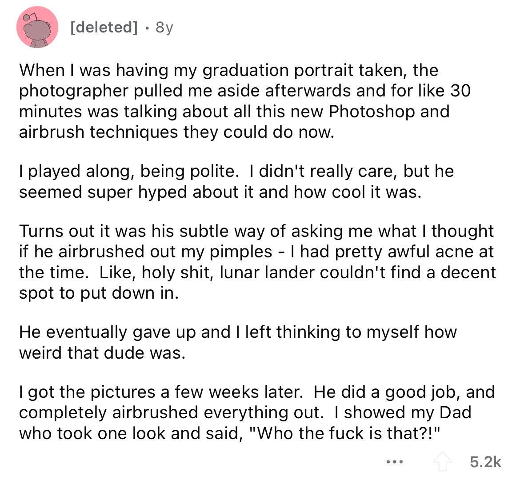Image resolution: width=524 pixels, height=480 pixels.
Task: Click the paragraph starting 'Turns out it was'
Action: (x=257, y=262)
